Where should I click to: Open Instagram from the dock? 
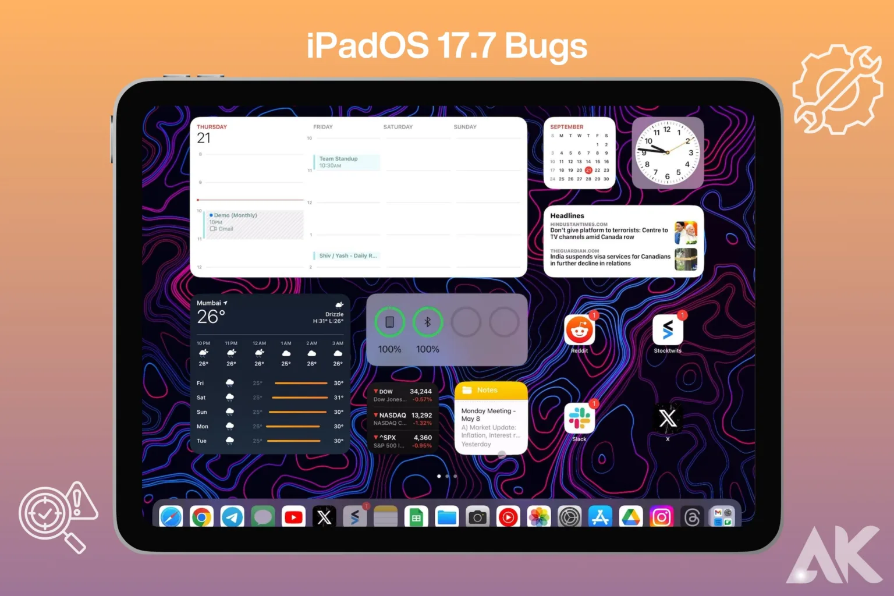coord(661,517)
